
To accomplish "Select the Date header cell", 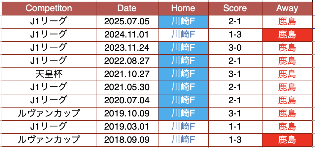I will pos(127,8).
